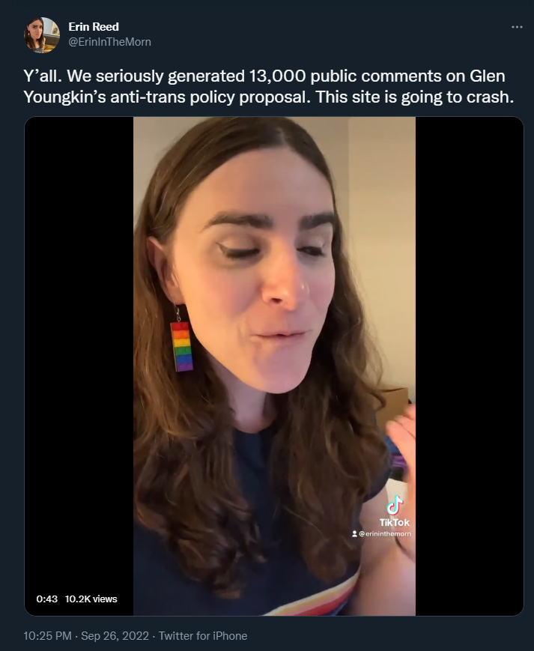This screenshot has height=651, width=534.
Task: Click "Youngkin's" in the tweet text
Action: tap(64, 97)
